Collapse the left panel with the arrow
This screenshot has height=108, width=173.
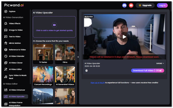tap(78, 57)
